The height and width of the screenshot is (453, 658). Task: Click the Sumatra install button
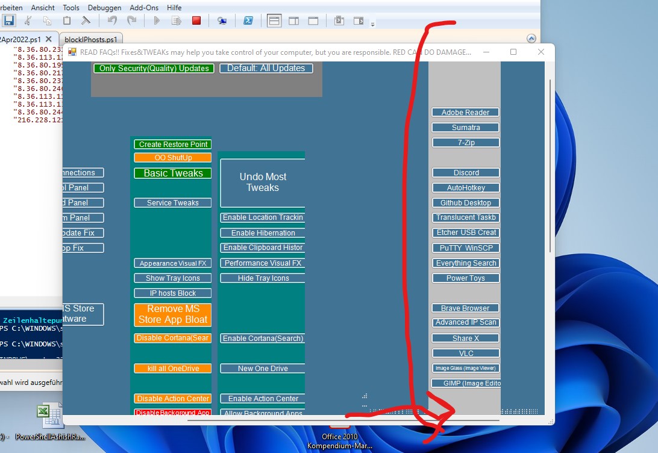pos(466,128)
